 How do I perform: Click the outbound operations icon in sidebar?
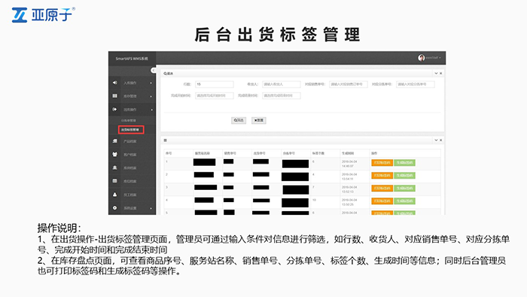click(x=115, y=109)
